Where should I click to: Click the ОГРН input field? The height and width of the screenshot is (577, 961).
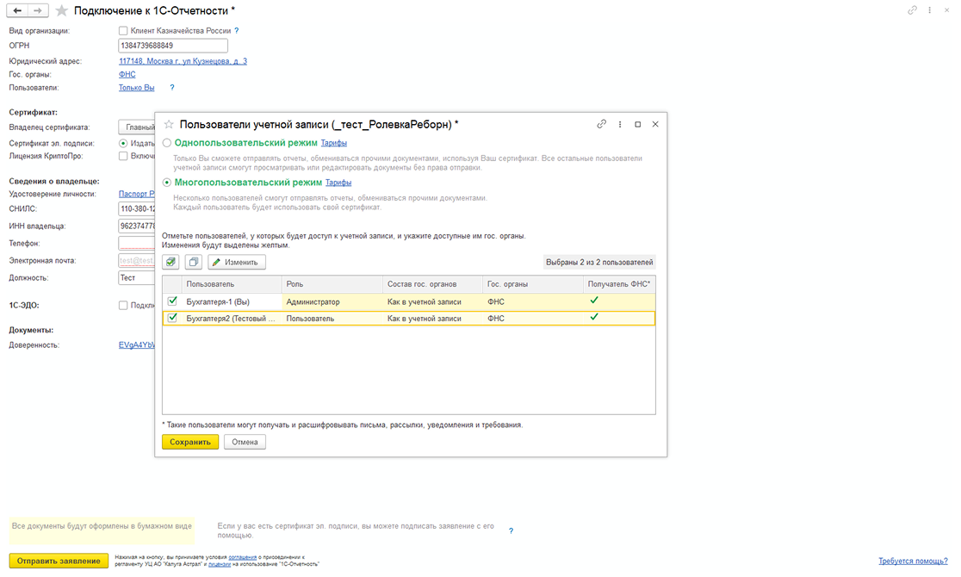coord(172,46)
